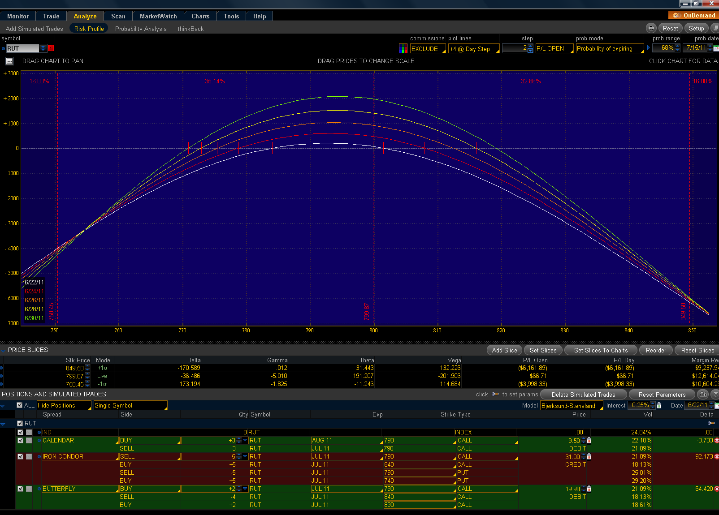Remove the BUTTERFLY trade with its red X
Image resolution: width=719 pixels, height=515 pixels.
point(716,489)
